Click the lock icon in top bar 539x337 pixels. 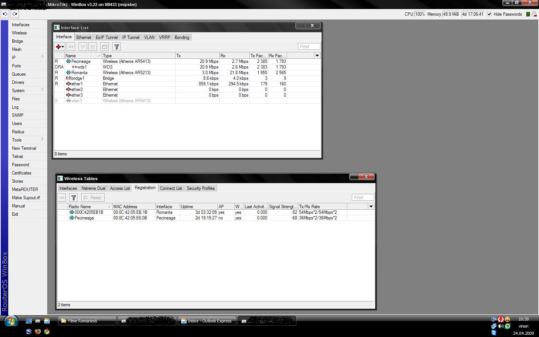point(535,14)
